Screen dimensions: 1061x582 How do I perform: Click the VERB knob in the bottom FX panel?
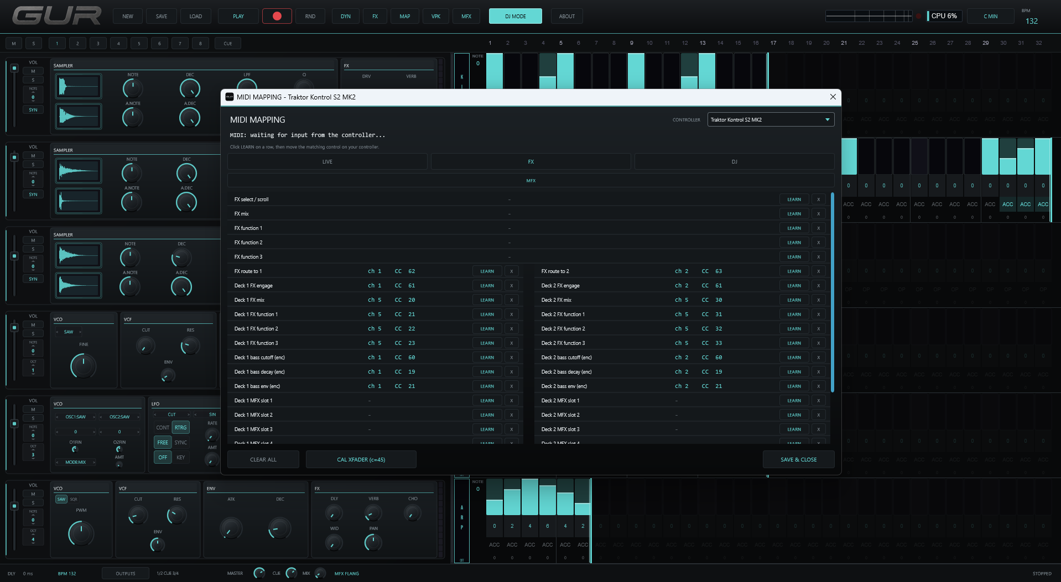[x=373, y=514]
